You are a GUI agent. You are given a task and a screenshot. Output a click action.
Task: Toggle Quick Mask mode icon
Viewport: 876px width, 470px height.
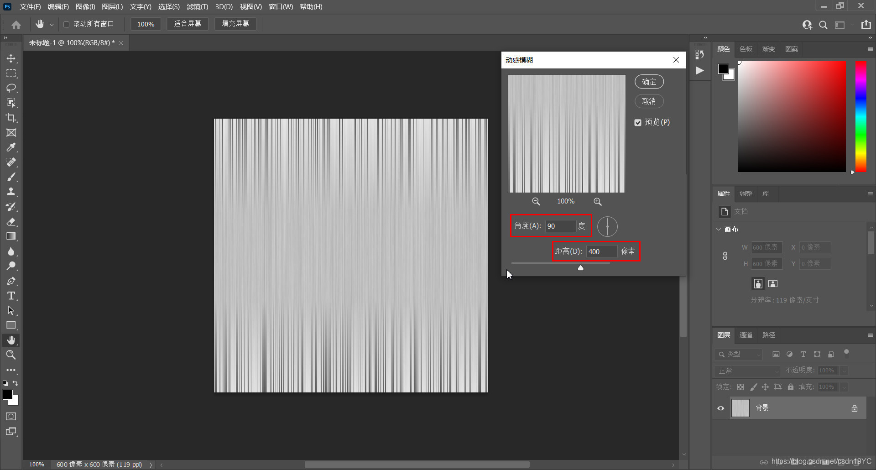pyautogui.click(x=11, y=417)
